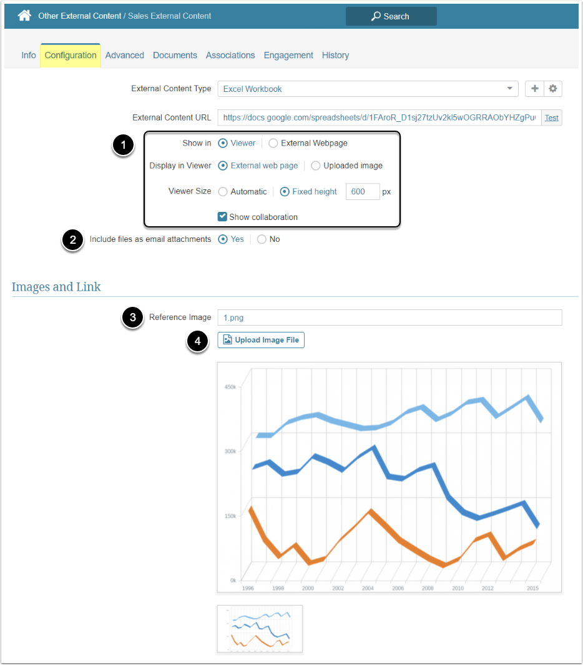The width and height of the screenshot is (583, 665).
Task: Select External Webpage radio option
Action: [x=273, y=143]
